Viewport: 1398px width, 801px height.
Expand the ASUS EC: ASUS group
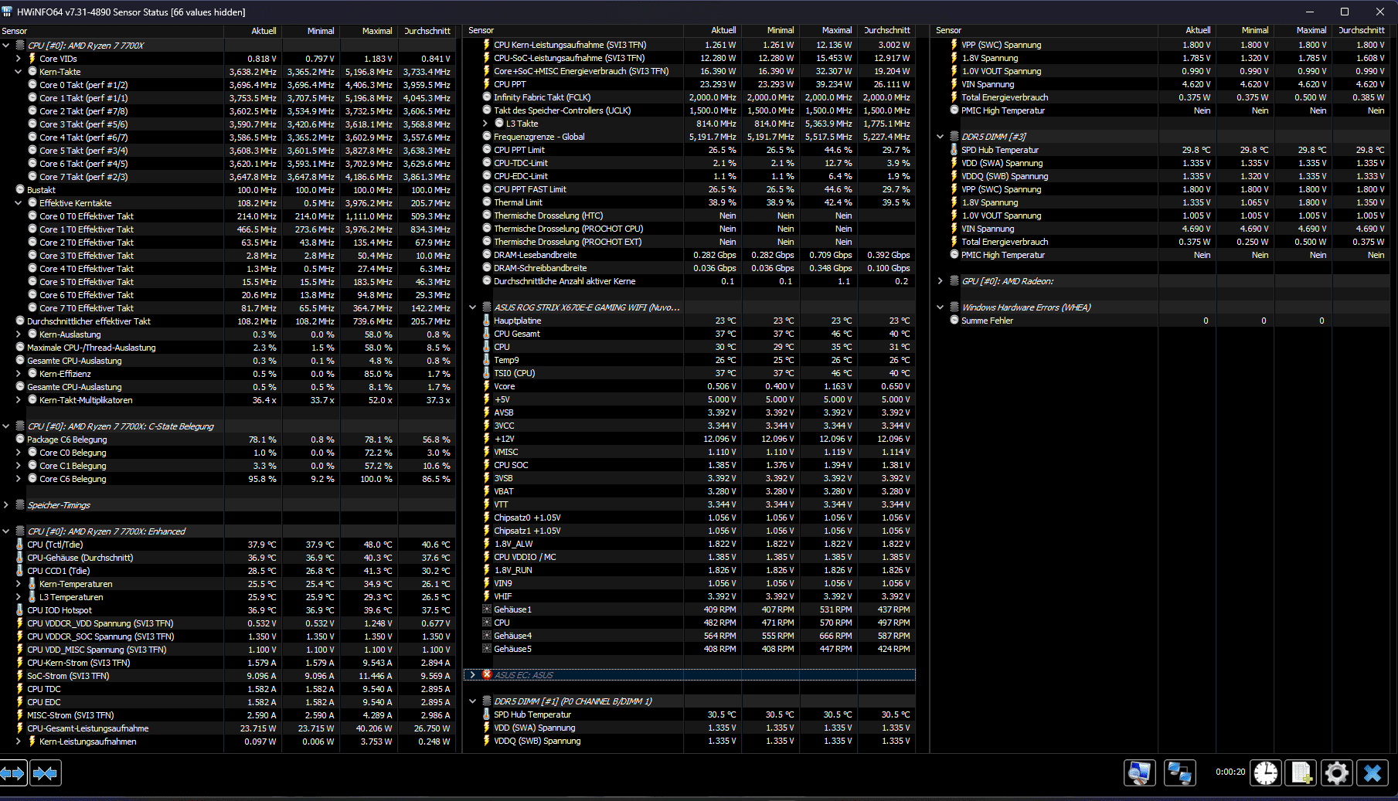pyautogui.click(x=473, y=675)
